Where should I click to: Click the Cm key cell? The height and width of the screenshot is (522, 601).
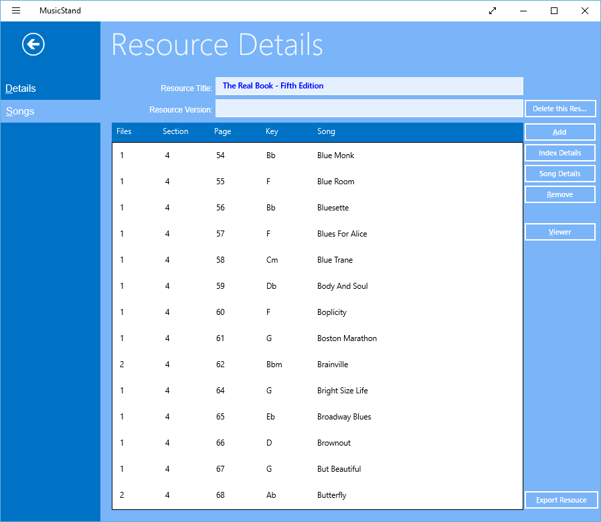pyautogui.click(x=272, y=260)
